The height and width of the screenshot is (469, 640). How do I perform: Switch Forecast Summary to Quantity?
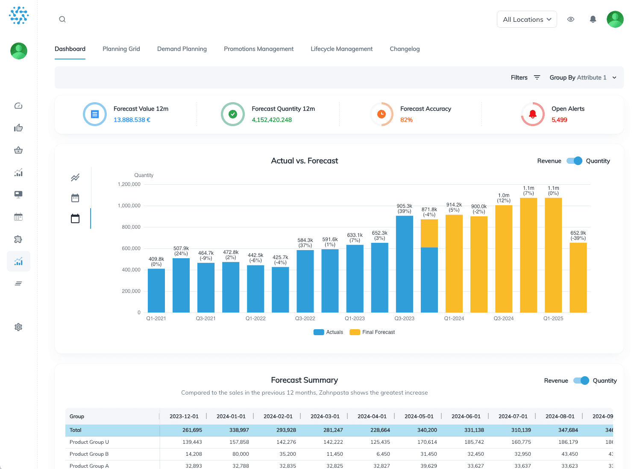tap(605, 381)
